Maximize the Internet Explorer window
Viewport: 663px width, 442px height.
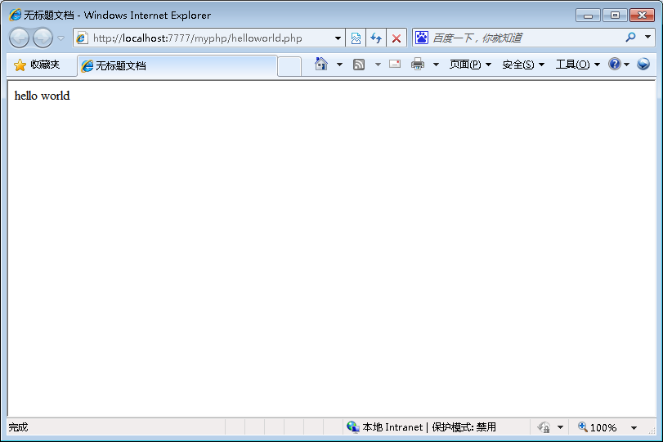615,16
